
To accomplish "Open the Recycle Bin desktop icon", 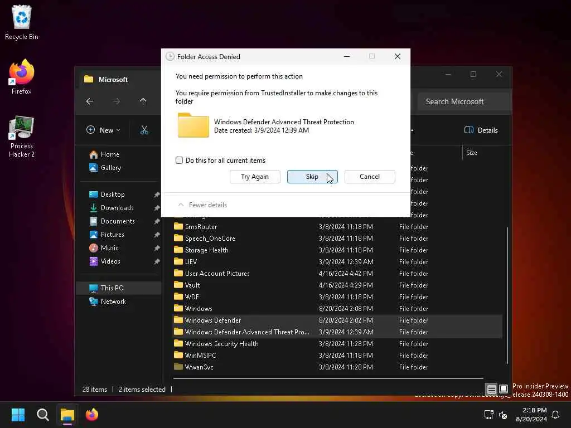I will pos(22,22).
